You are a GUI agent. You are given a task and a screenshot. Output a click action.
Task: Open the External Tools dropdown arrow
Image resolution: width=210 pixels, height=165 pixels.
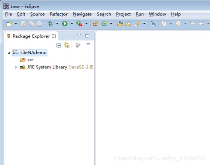click(x=86, y=23)
